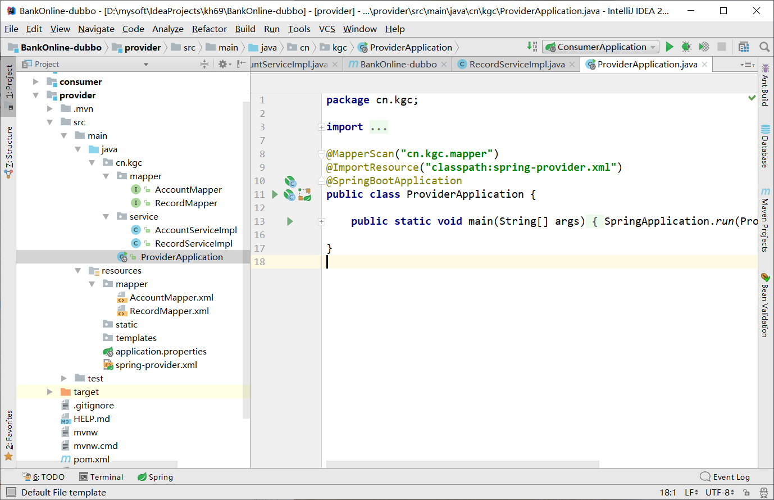This screenshot has width=774, height=500.
Task: Open the Analyze menu
Action: (x=168, y=29)
